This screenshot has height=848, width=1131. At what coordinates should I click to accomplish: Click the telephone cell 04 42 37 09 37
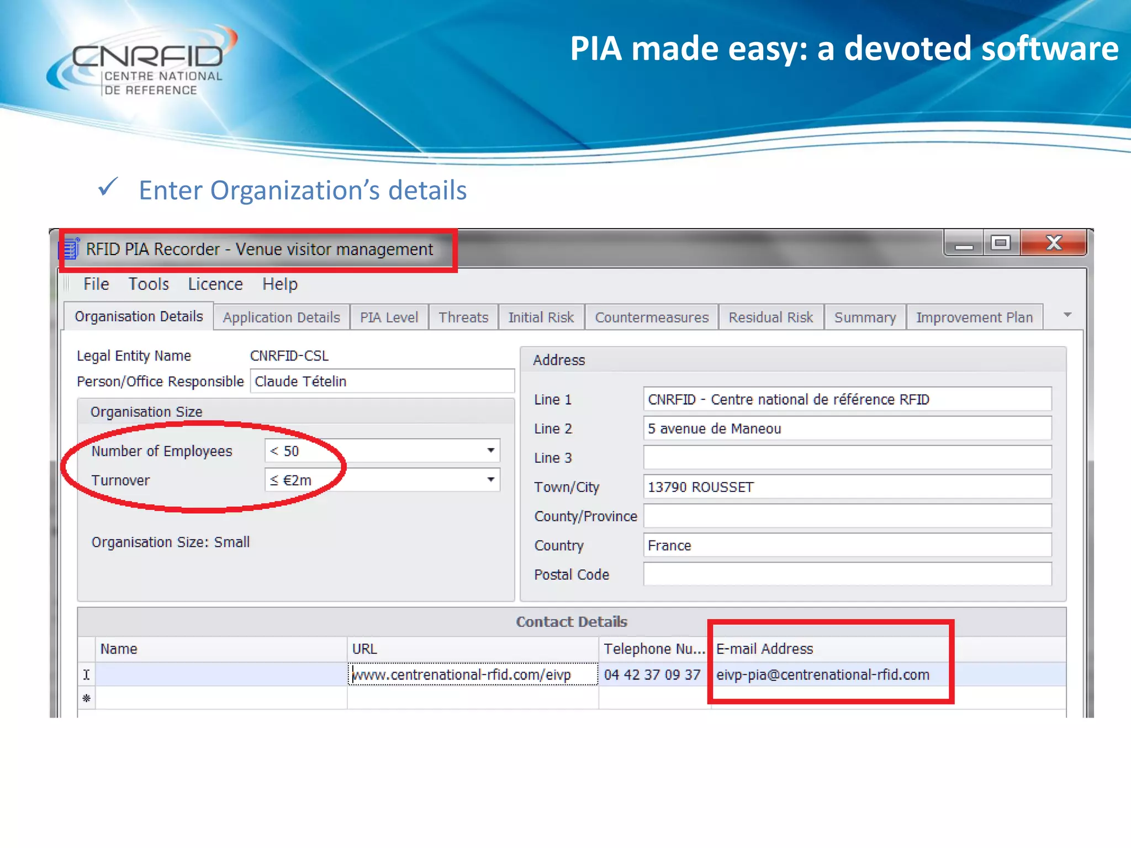[654, 675]
